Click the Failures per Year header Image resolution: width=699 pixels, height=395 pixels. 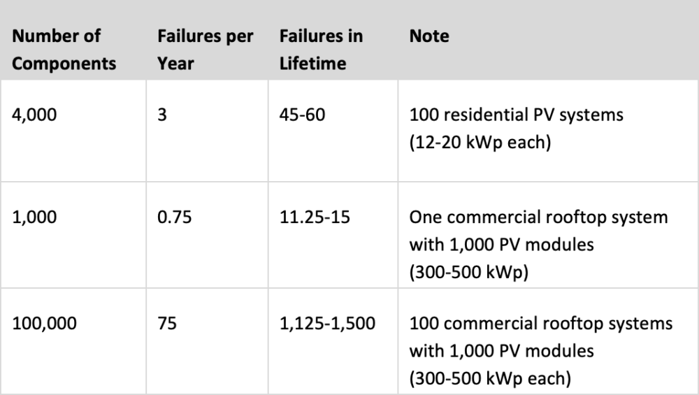point(205,50)
